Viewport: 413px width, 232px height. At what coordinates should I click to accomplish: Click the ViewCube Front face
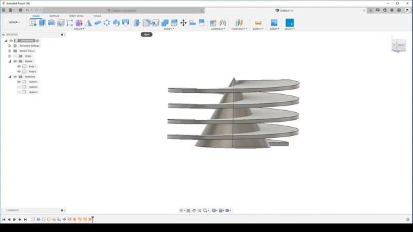(401, 45)
